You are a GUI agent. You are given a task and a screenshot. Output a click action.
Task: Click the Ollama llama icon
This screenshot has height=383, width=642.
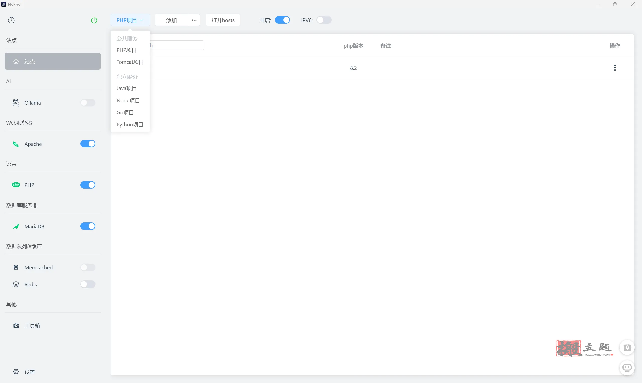16,103
